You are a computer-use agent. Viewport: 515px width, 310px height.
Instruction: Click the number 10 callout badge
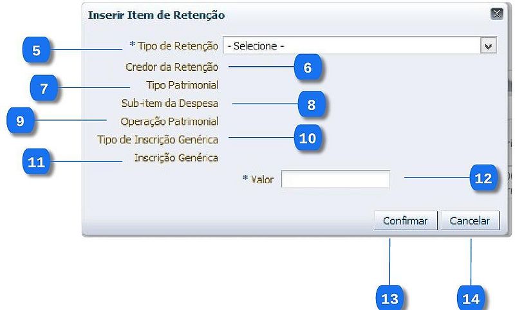308,138
